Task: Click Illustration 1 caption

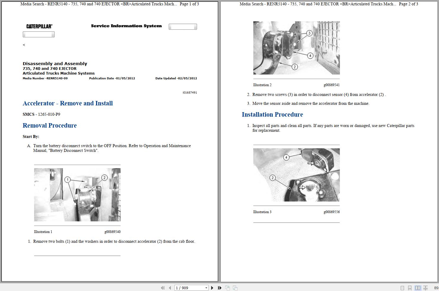Action: point(43,232)
